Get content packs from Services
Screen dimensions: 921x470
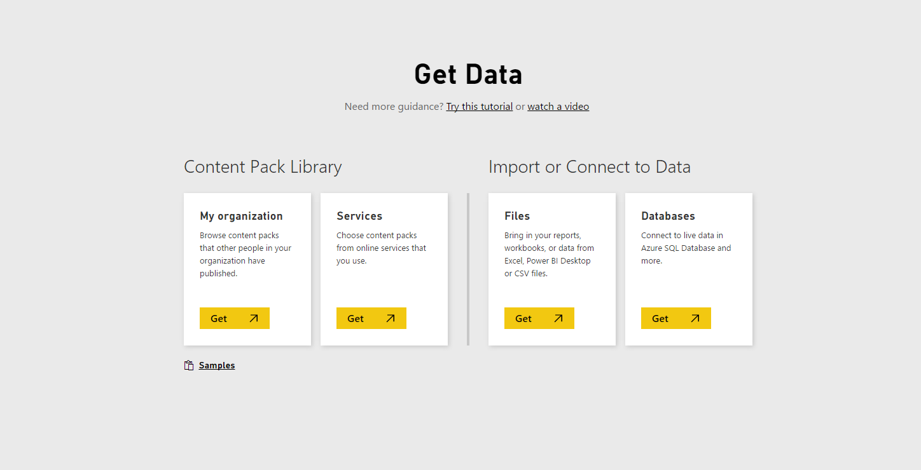[x=371, y=318]
